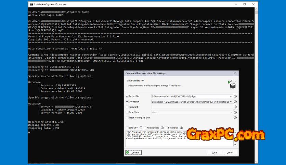
Task: Click 'Server = .\SQLEXPRESS15' console line
Action: 58,85
